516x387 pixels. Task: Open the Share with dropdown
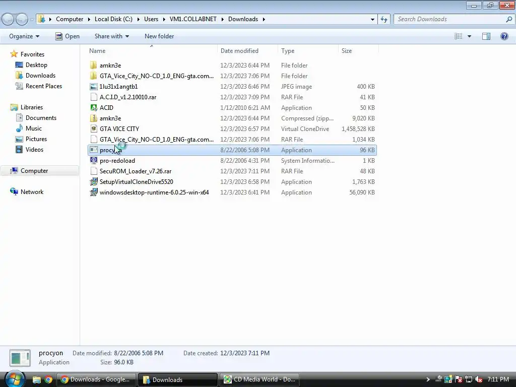point(111,36)
